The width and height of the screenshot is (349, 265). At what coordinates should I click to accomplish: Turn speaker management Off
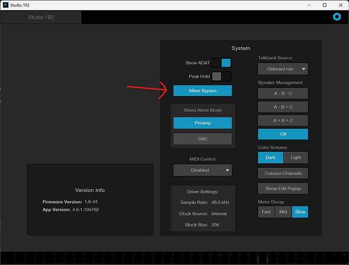pos(283,134)
